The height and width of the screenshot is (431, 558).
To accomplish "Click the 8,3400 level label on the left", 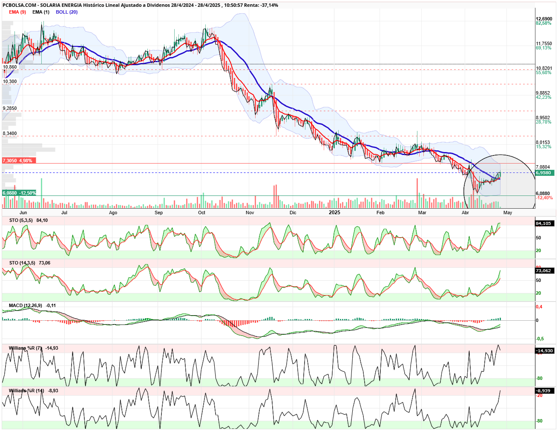I will (10, 133).
